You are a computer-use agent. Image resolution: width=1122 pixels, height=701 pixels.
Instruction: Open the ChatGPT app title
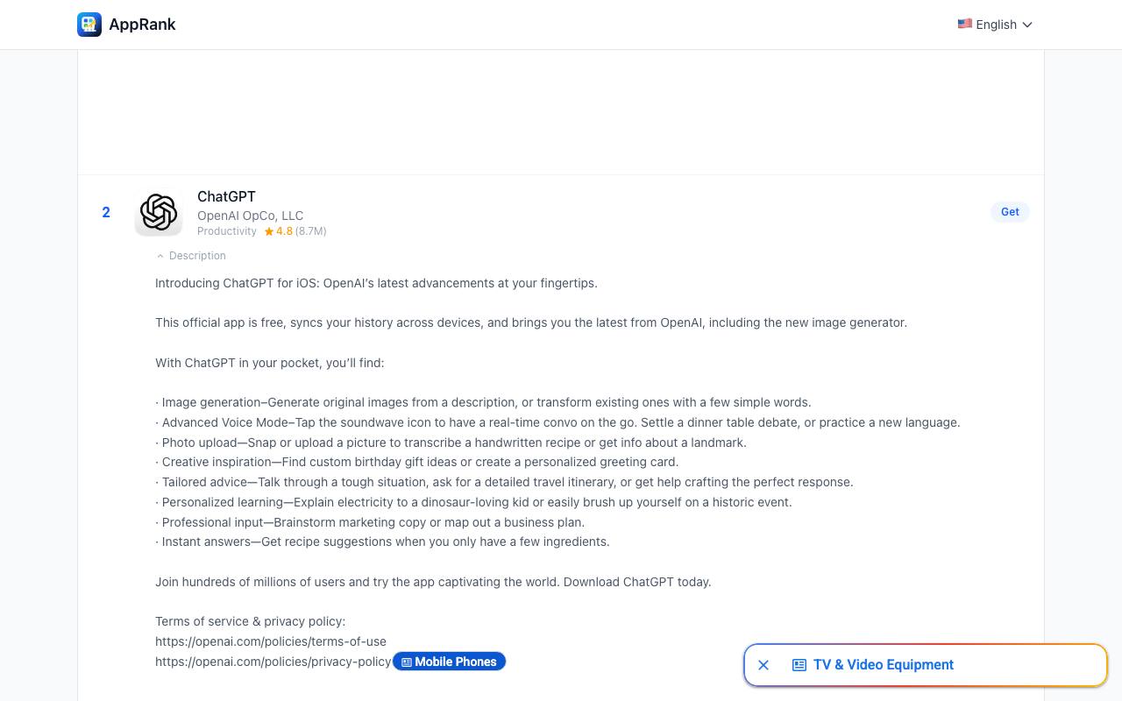coord(226,196)
